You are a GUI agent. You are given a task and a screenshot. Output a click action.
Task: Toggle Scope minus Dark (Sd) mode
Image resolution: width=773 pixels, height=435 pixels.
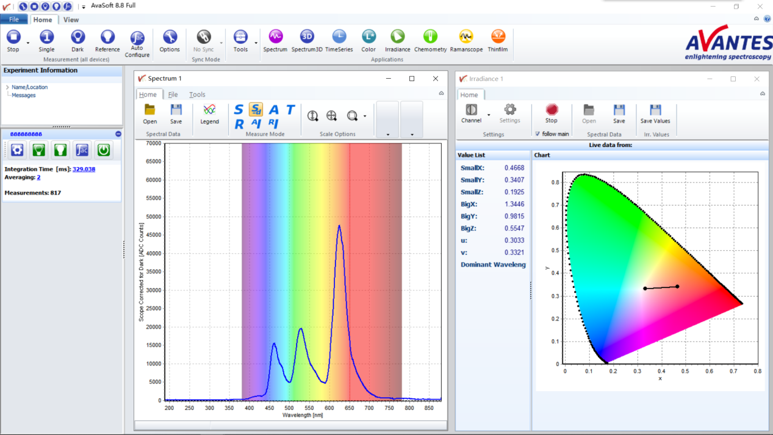click(x=256, y=110)
